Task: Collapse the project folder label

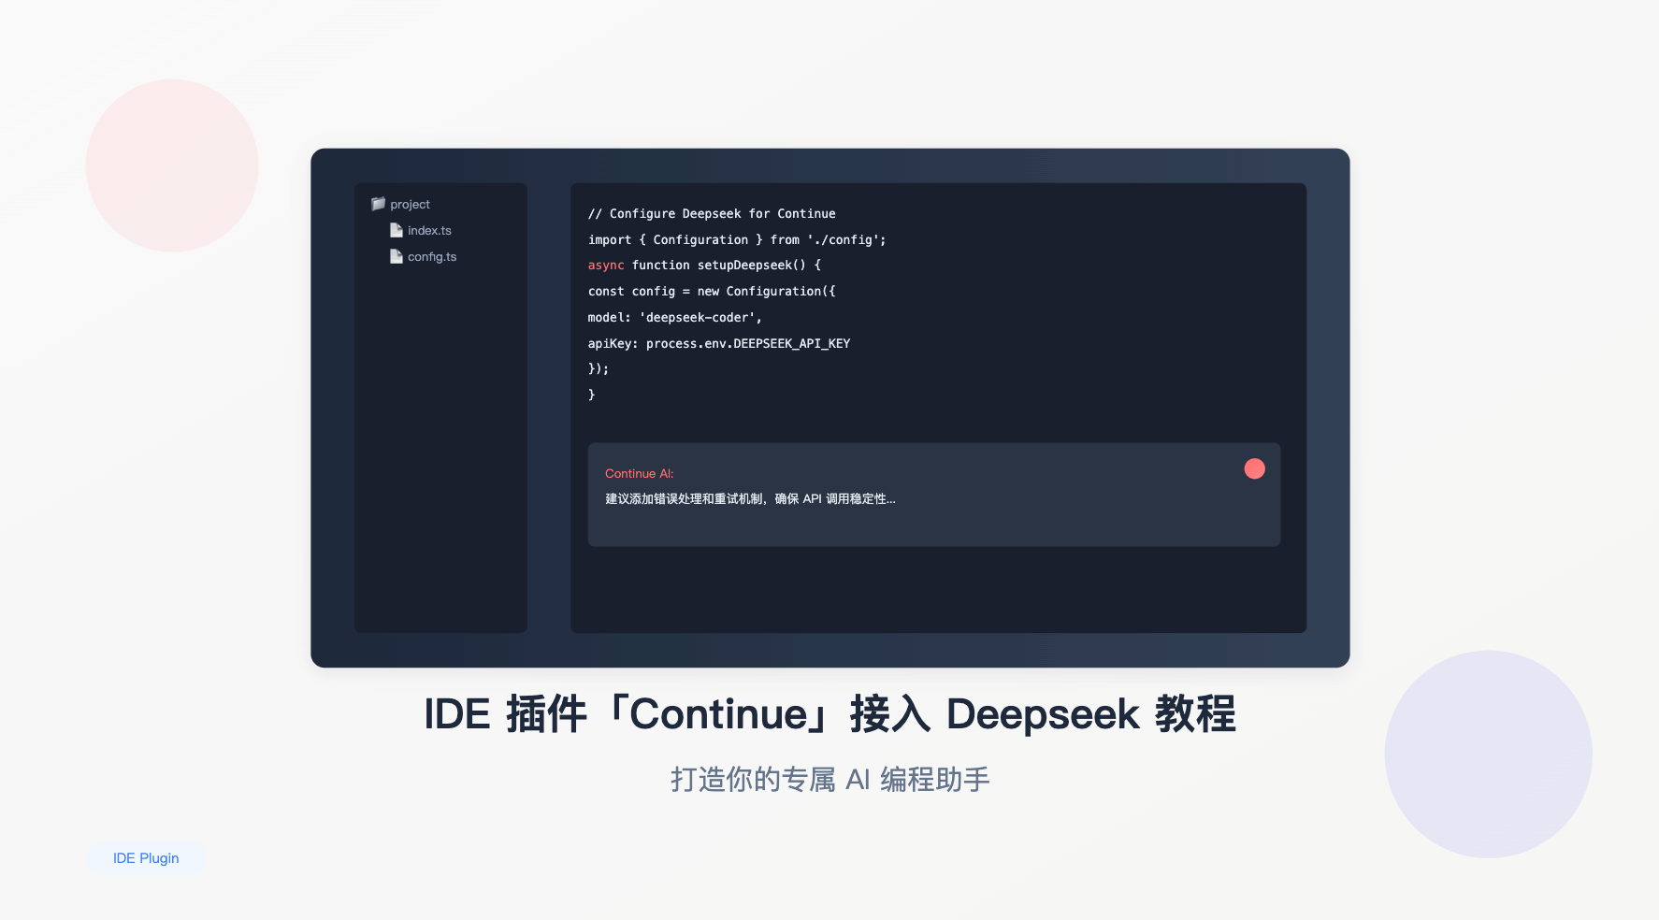Action: (x=410, y=204)
